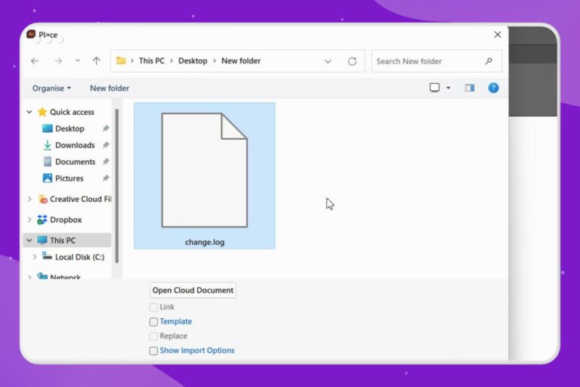Click the pin icon beside Desktop
This screenshot has width=580, height=387.
[x=106, y=128]
